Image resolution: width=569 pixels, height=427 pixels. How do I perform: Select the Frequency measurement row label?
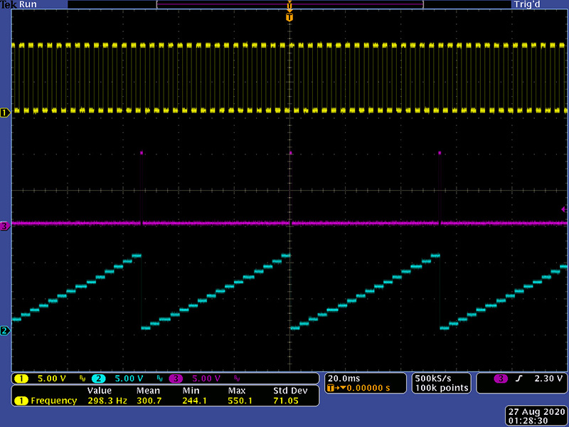[x=53, y=401]
